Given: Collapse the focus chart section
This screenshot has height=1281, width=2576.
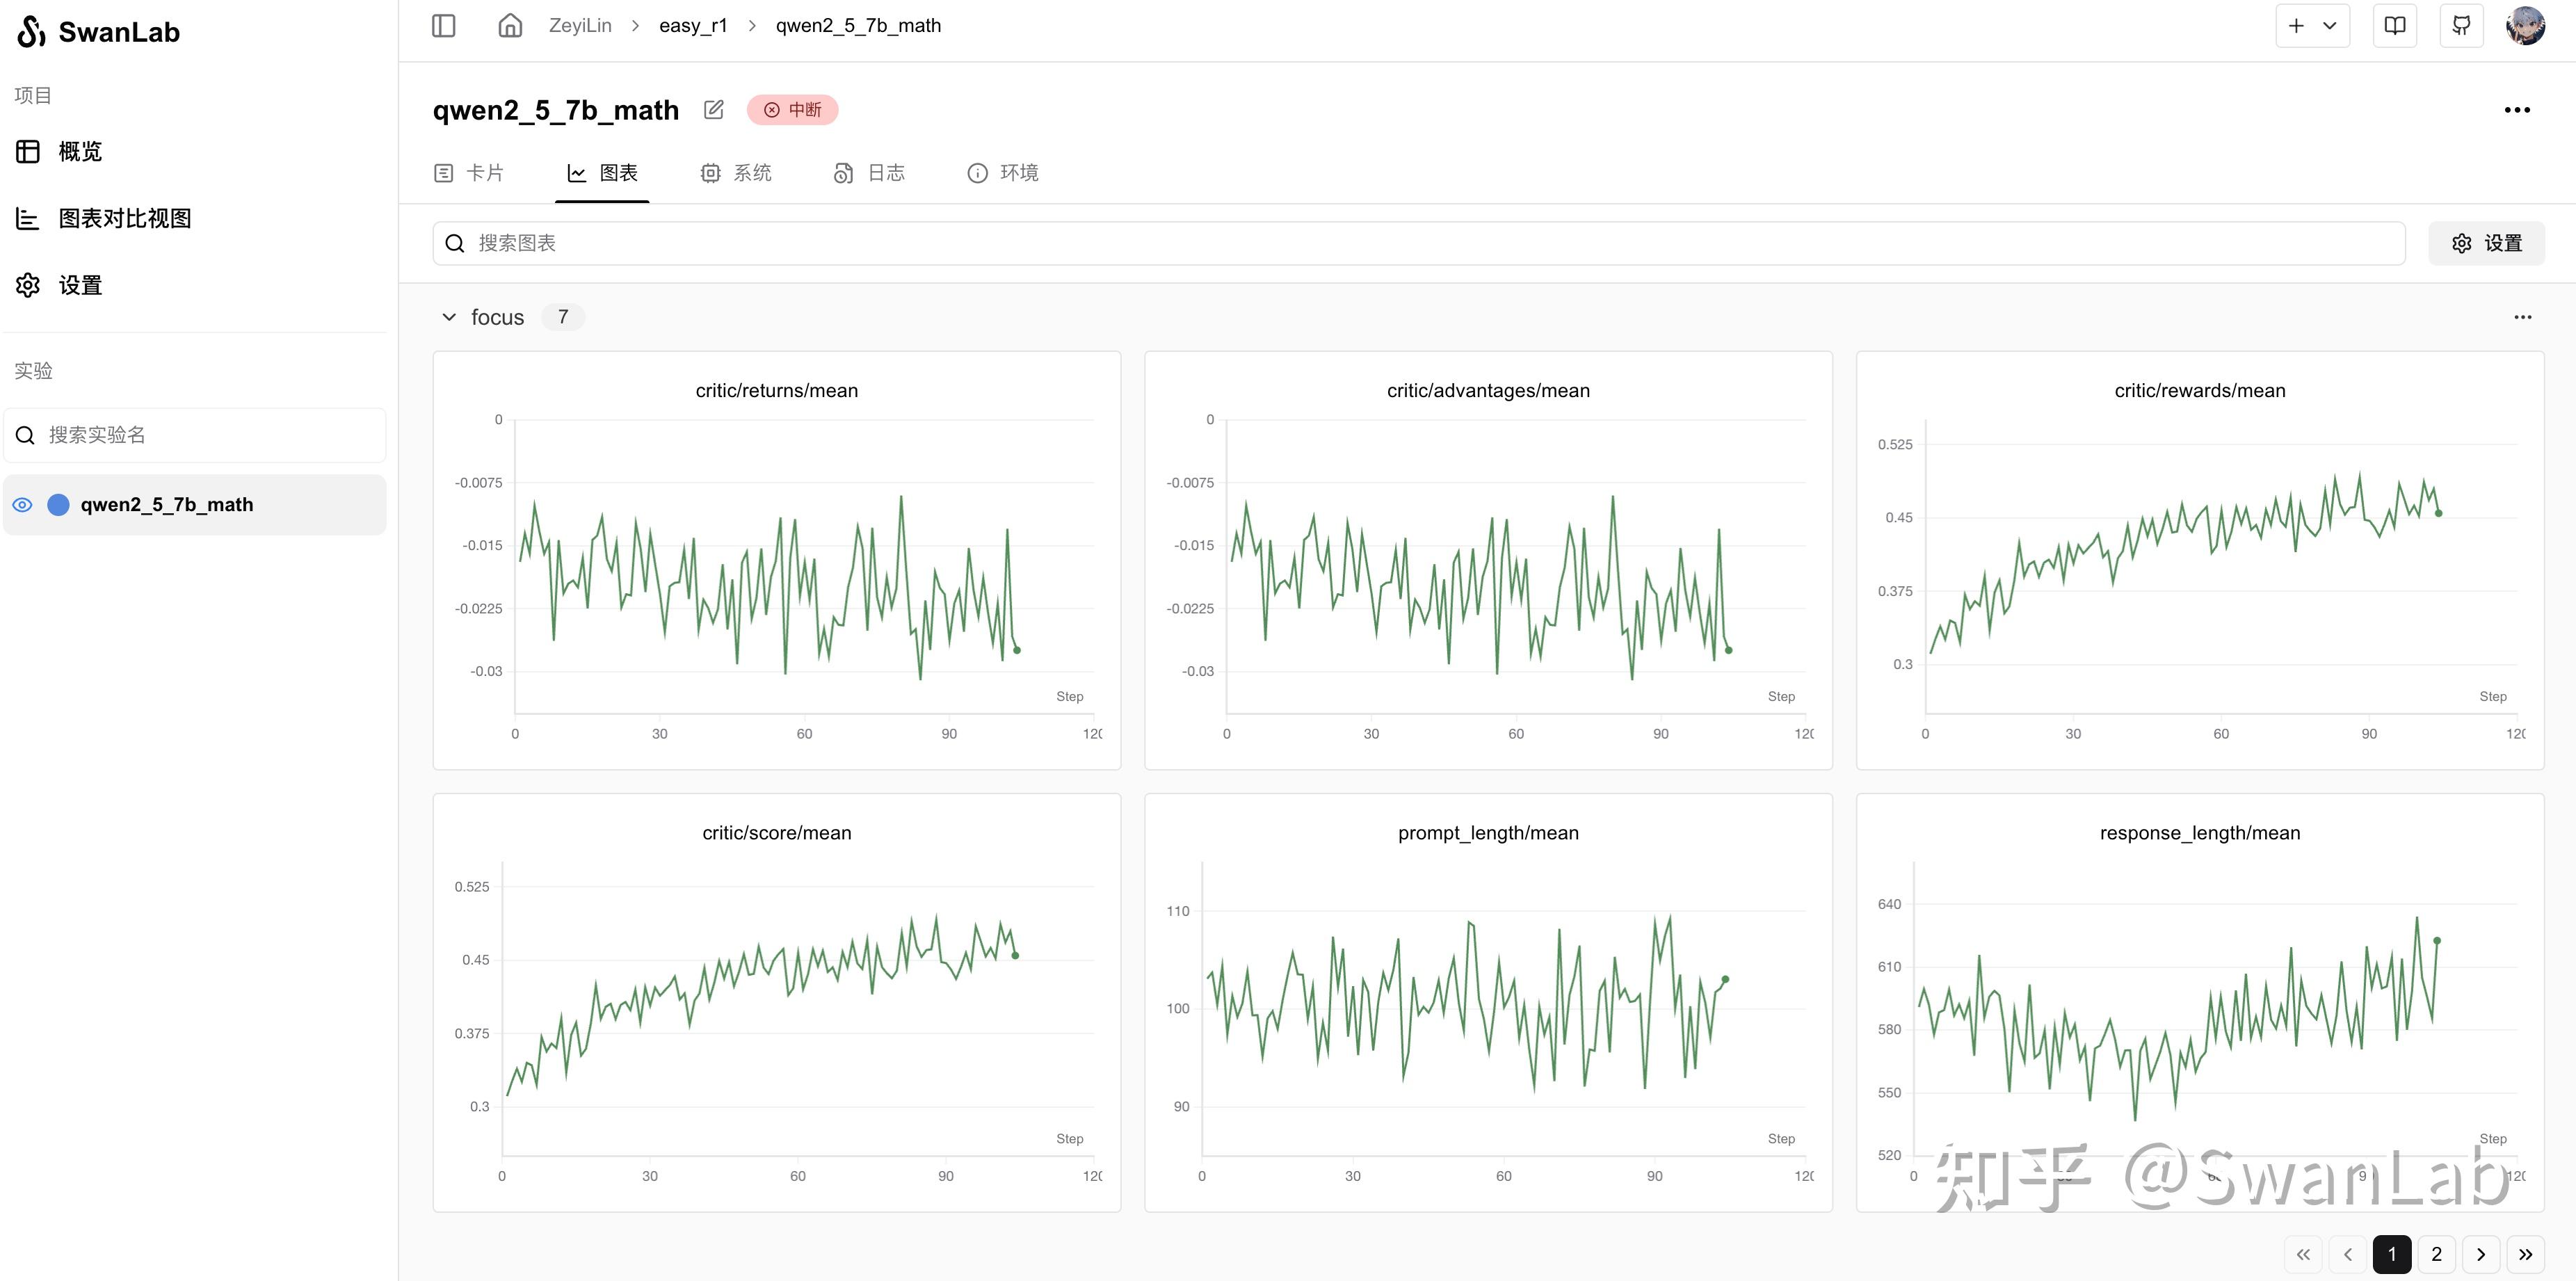Looking at the screenshot, I should (x=449, y=317).
